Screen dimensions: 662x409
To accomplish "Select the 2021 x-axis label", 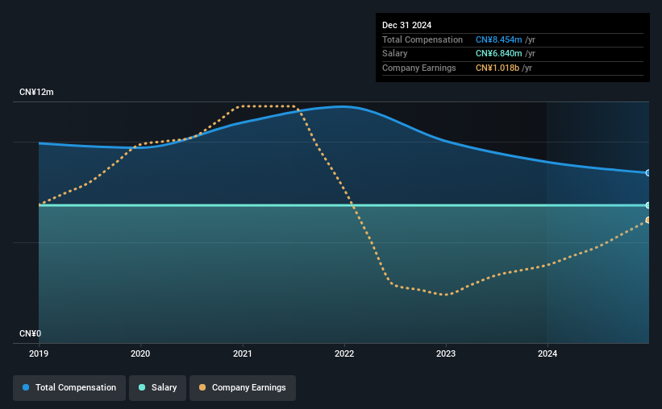I will tap(243, 353).
